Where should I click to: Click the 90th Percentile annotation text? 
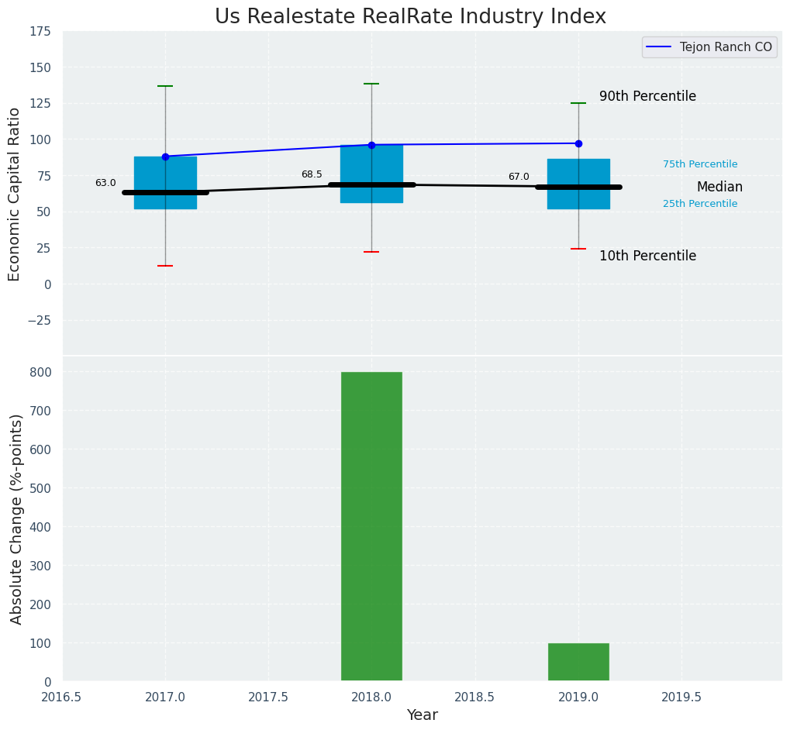click(x=647, y=97)
